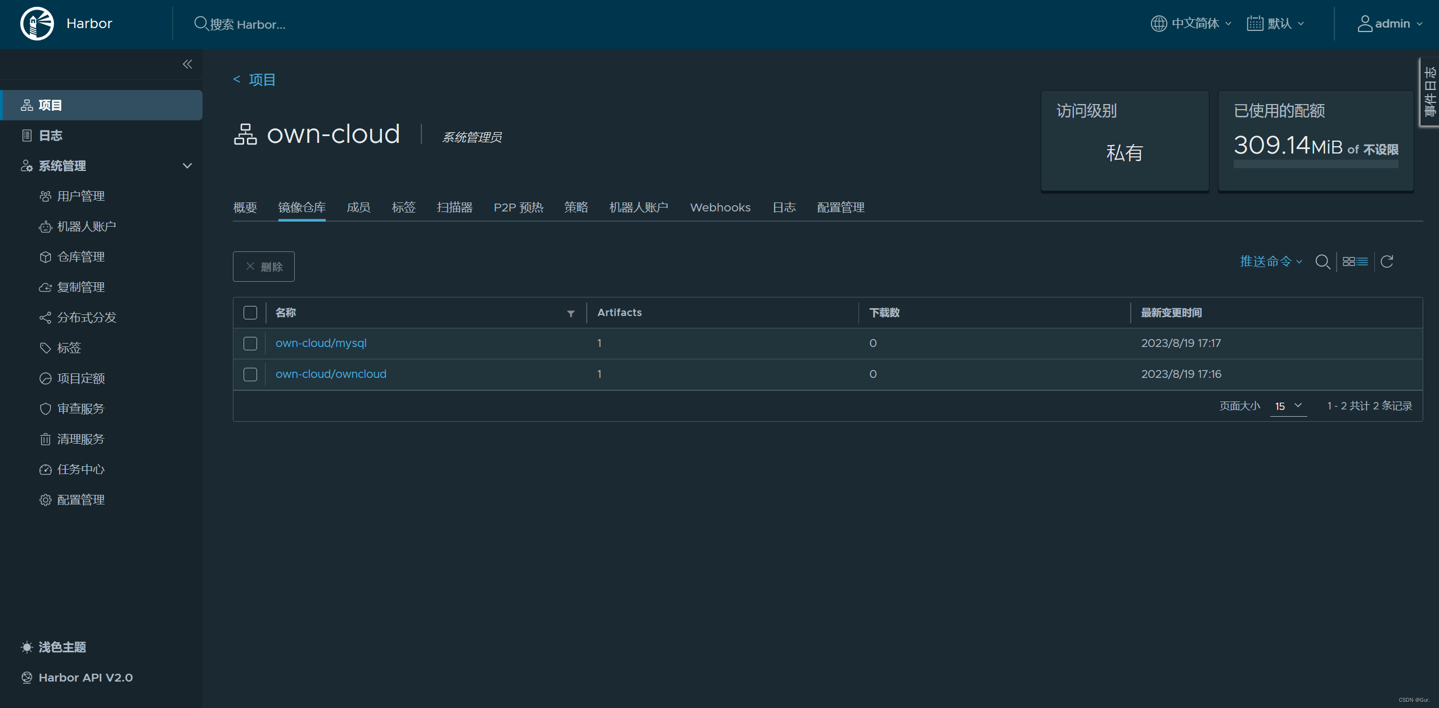Click the filter icon in 名称 column
Screen dimensions: 1439x708
coord(571,313)
